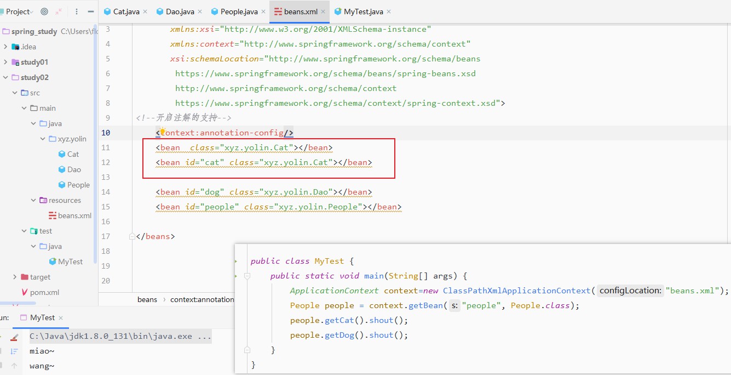The image size is (731, 375).
Task: Click the Collapse All icon in Project panel
Action: click(x=59, y=12)
